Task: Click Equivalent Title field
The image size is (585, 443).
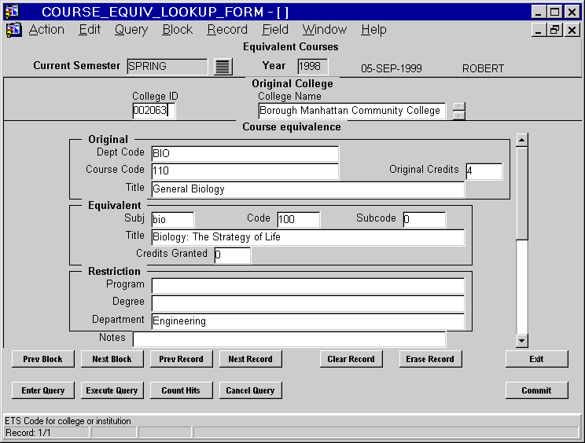Action: pyautogui.click(x=307, y=237)
